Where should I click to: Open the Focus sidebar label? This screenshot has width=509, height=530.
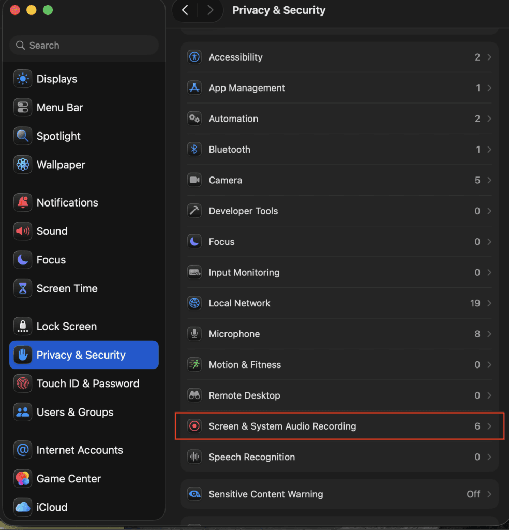tap(51, 260)
